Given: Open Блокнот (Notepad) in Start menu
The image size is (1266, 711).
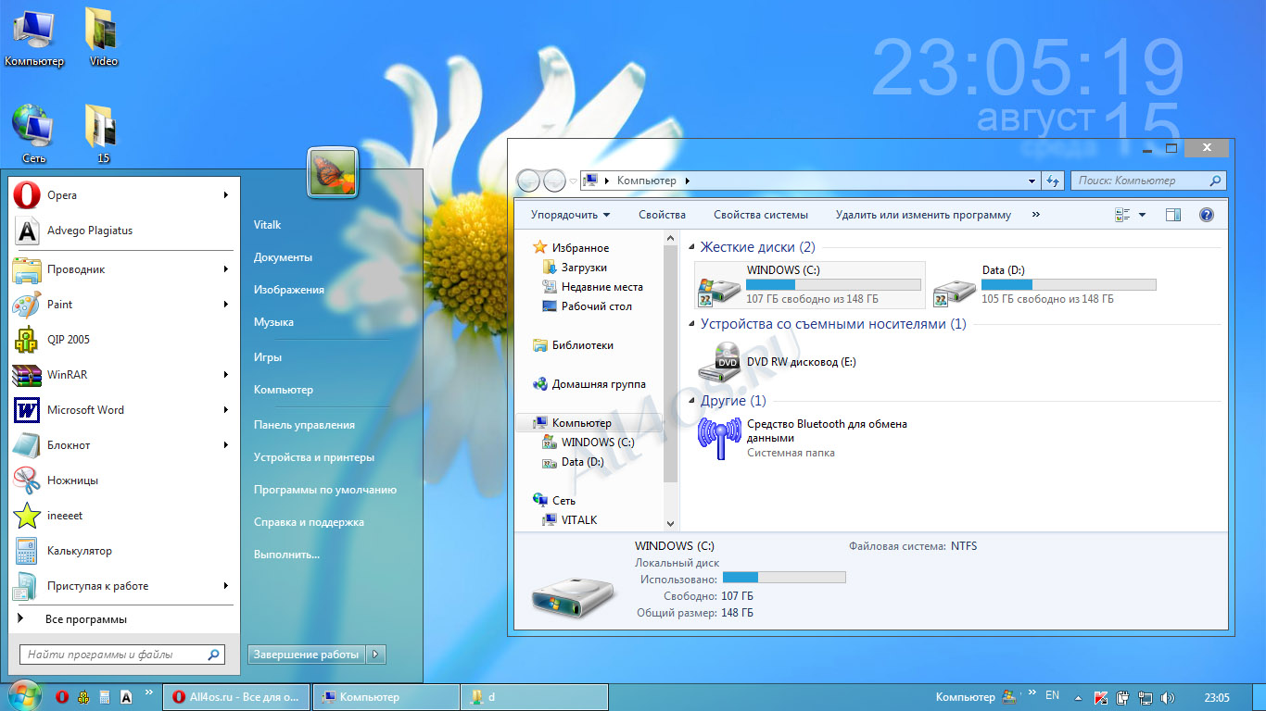Looking at the screenshot, I should 124,445.
